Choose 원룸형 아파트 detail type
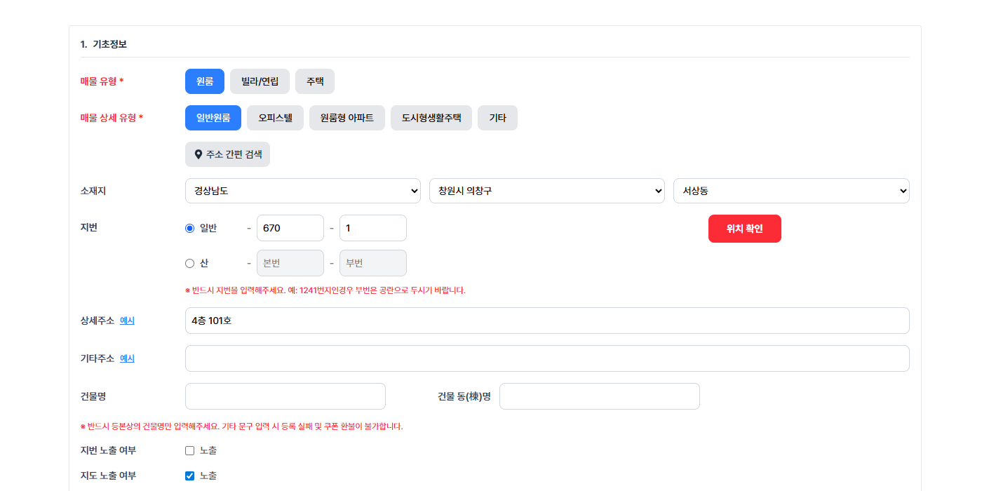The width and height of the screenshot is (982, 491). click(x=347, y=118)
